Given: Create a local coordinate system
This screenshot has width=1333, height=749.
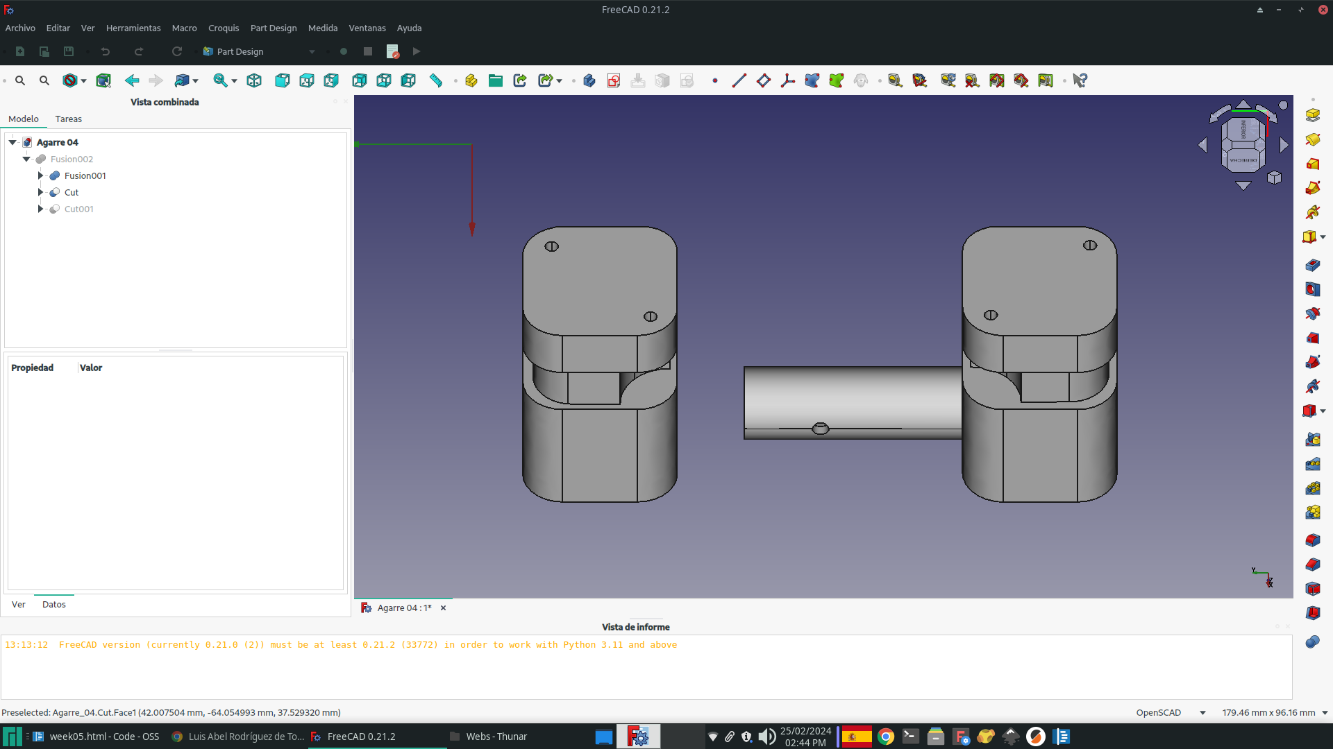Looking at the screenshot, I should pos(788,80).
